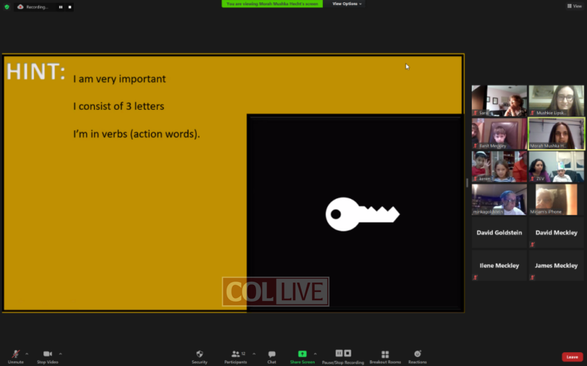Pause recording in the top-left indicator
The image size is (587, 366).
click(x=61, y=7)
